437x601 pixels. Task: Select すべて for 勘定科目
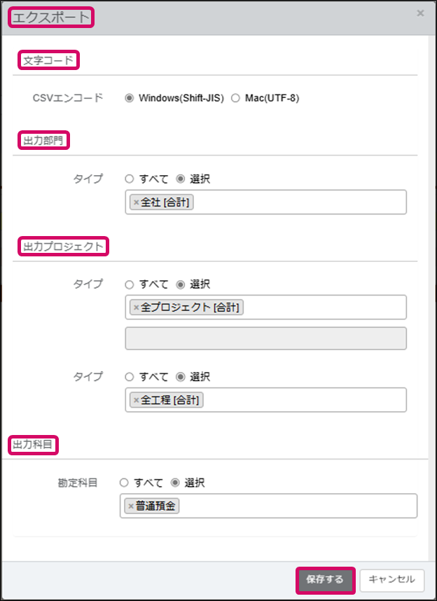[124, 483]
